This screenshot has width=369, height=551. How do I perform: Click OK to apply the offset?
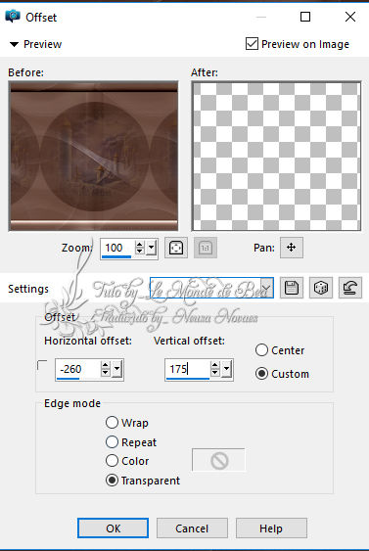[x=113, y=528]
